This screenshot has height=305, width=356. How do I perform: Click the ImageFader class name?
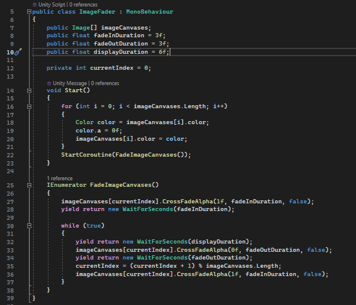point(97,12)
